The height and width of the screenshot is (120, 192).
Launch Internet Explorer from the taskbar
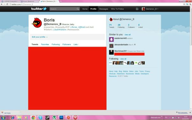click(x=12, y=118)
